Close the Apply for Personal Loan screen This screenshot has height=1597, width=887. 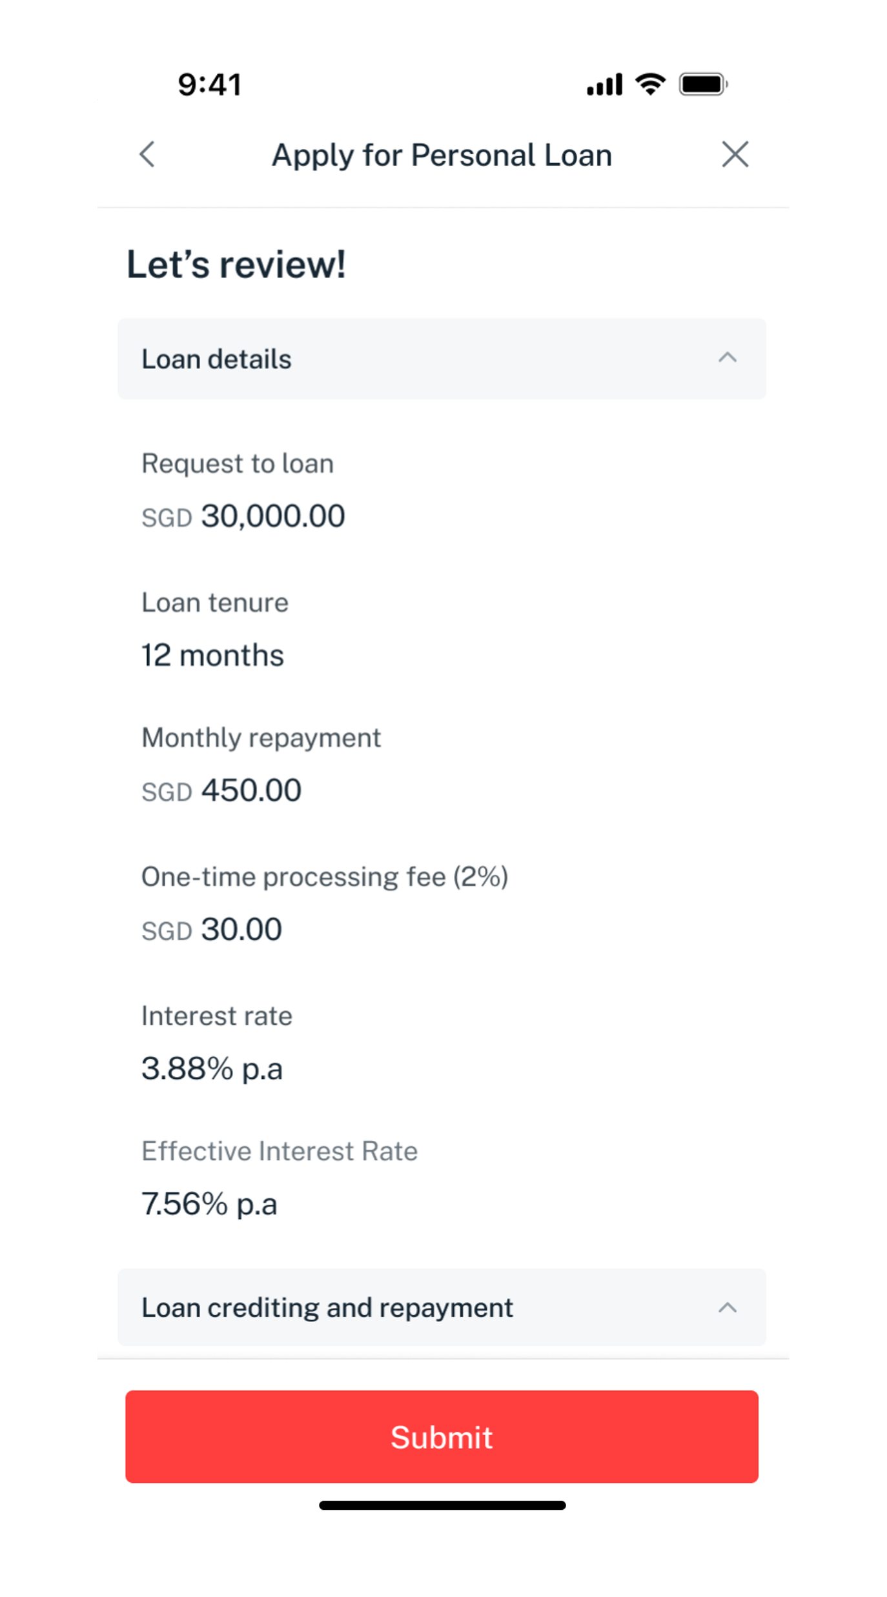coord(735,155)
